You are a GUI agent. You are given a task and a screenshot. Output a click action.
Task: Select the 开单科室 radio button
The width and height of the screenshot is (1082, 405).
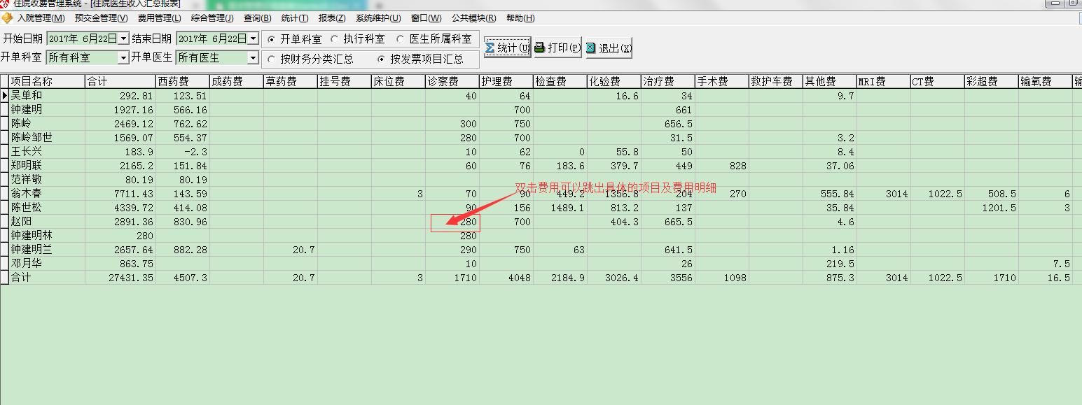tap(271, 39)
